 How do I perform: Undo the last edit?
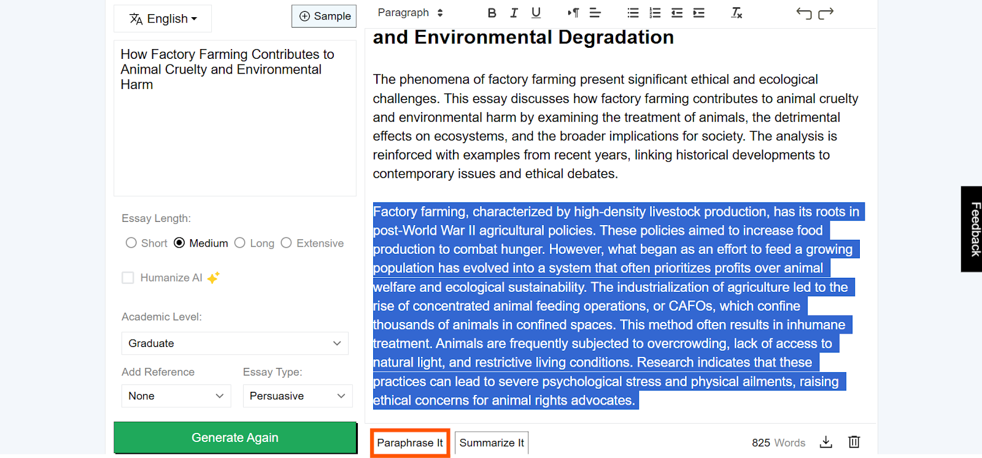pos(803,13)
